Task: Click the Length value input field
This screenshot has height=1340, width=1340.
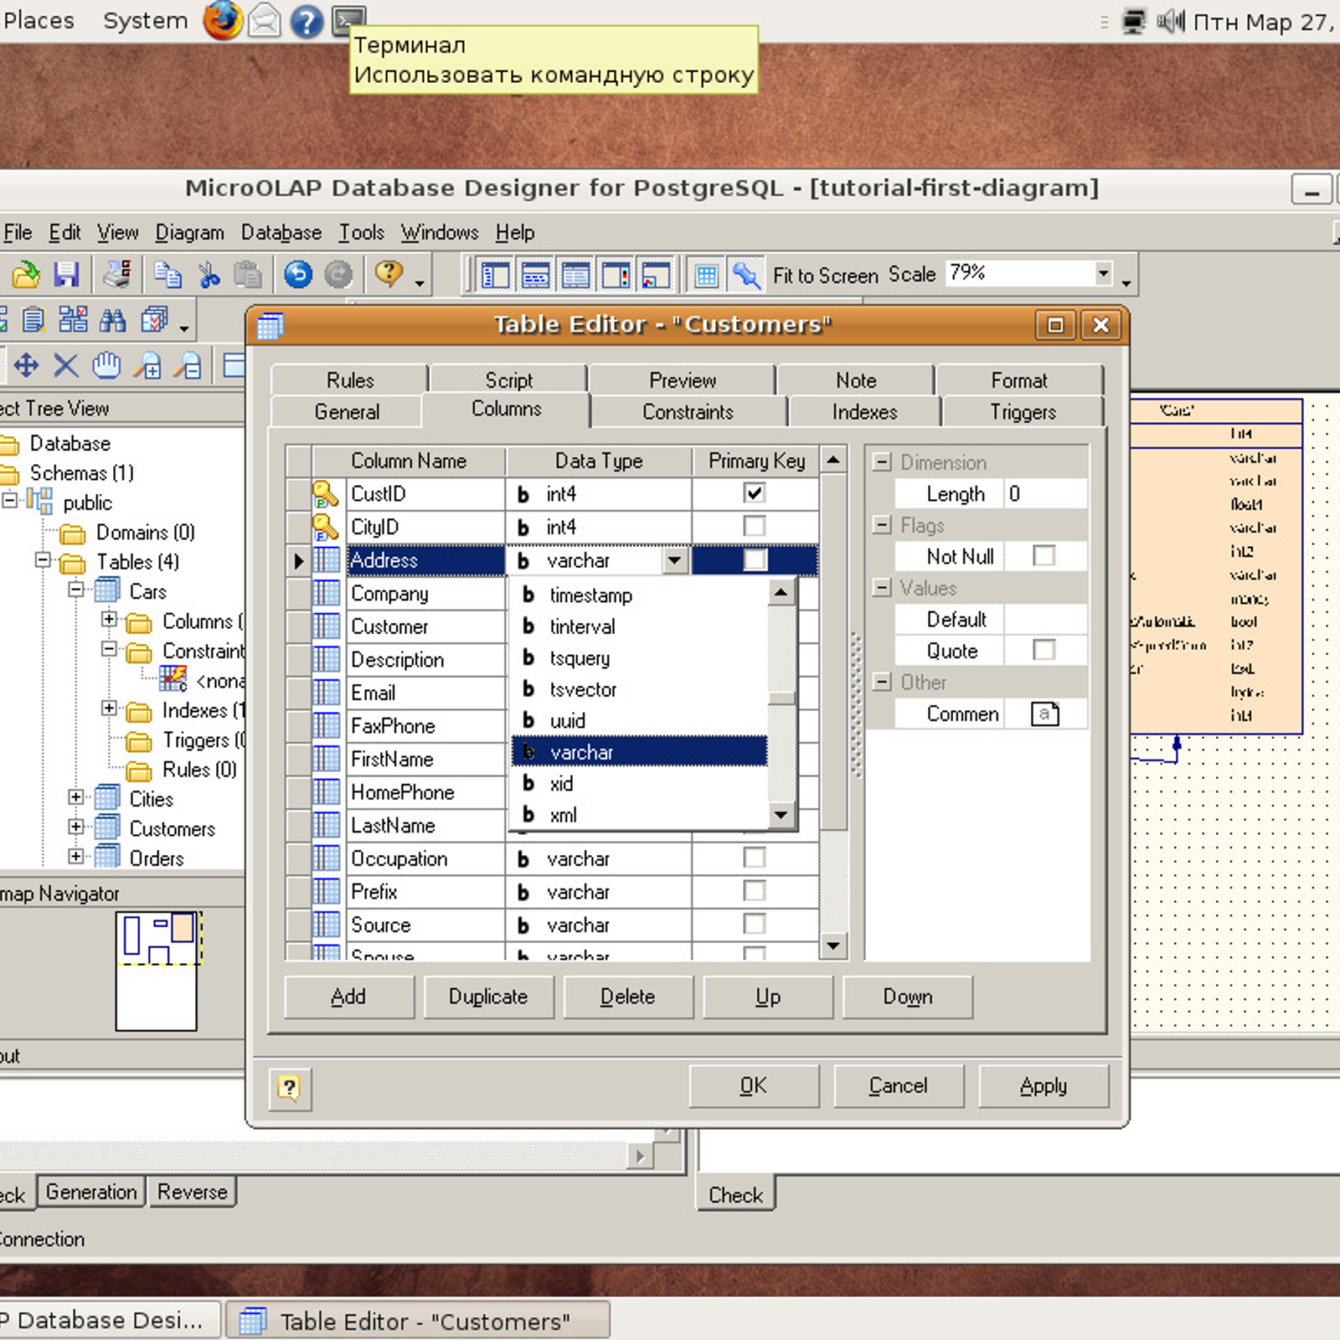Action: [x=1045, y=494]
